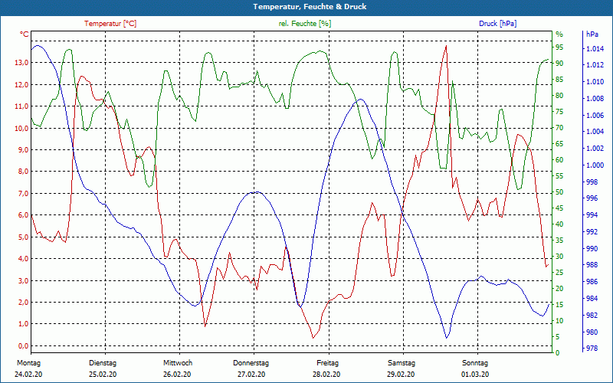Click the '50' humidity axis value
The image size is (613, 383).
[559, 192]
